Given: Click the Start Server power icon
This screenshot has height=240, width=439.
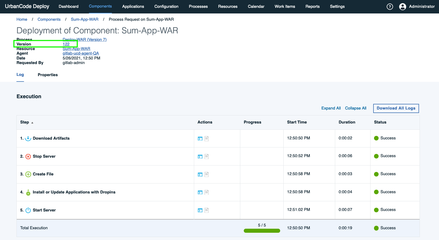Looking at the screenshot, I should (x=28, y=210).
